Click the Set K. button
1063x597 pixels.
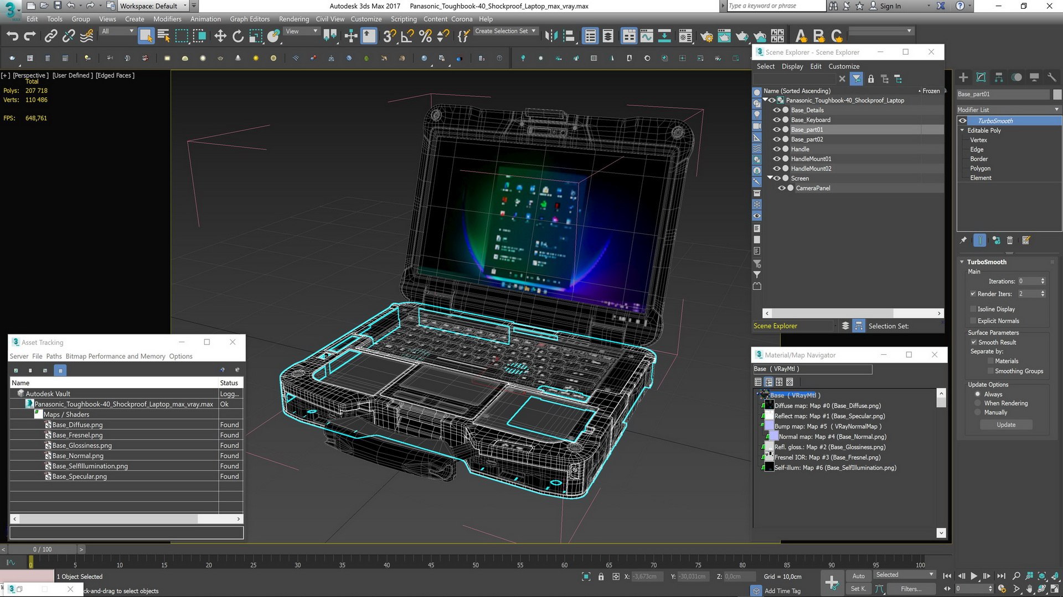858,589
